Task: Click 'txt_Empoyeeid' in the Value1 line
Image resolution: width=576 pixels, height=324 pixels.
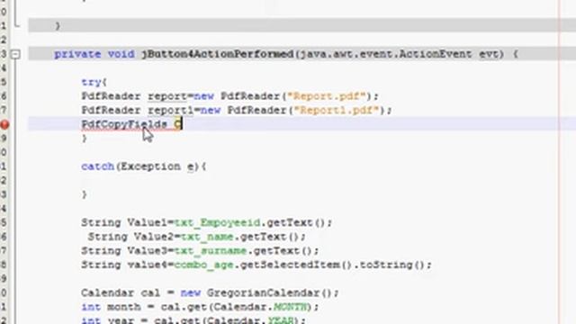Action: pos(217,222)
